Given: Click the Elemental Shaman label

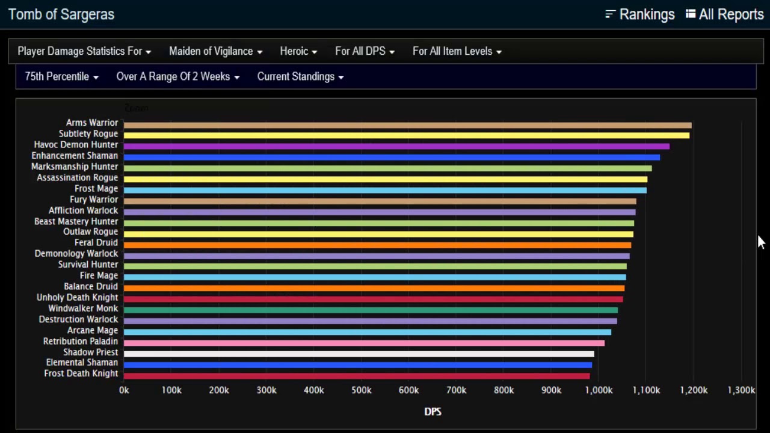Looking at the screenshot, I should [x=82, y=362].
